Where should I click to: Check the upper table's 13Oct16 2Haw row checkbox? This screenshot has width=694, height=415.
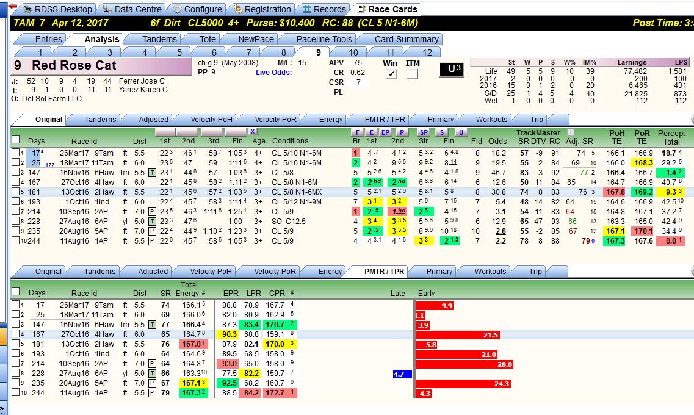[16, 192]
